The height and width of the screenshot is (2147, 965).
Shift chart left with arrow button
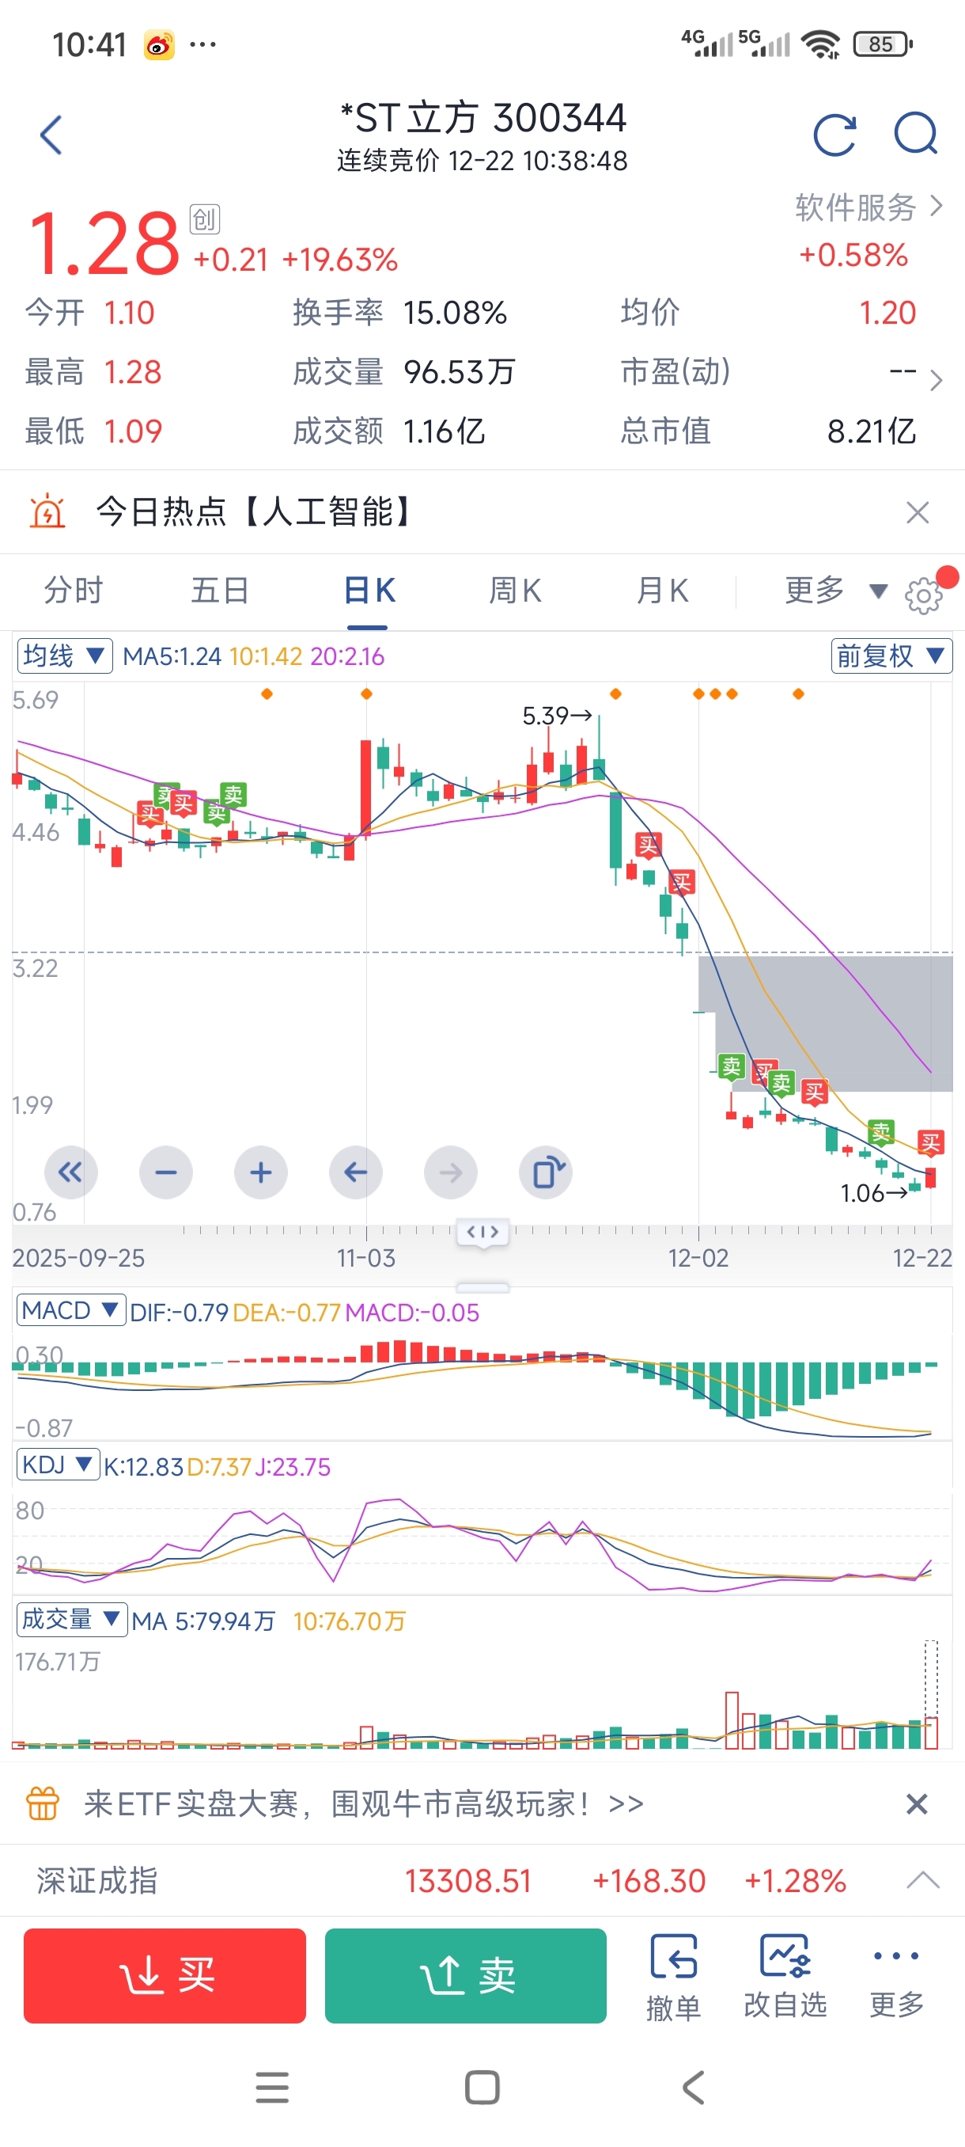pyautogui.click(x=355, y=1172)
